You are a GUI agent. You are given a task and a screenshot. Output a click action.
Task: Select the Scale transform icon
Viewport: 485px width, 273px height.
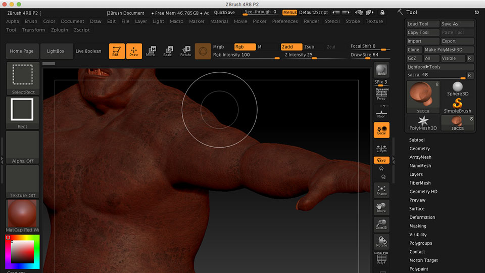point(168,51)
